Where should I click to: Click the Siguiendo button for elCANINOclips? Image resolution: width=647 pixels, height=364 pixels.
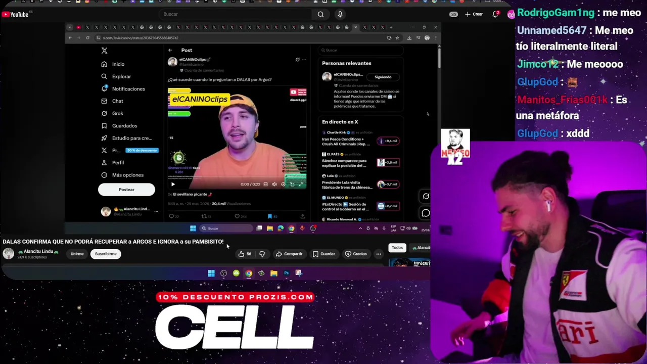pos(383,77)
